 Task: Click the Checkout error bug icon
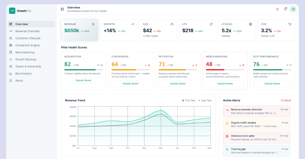point(227,136)
